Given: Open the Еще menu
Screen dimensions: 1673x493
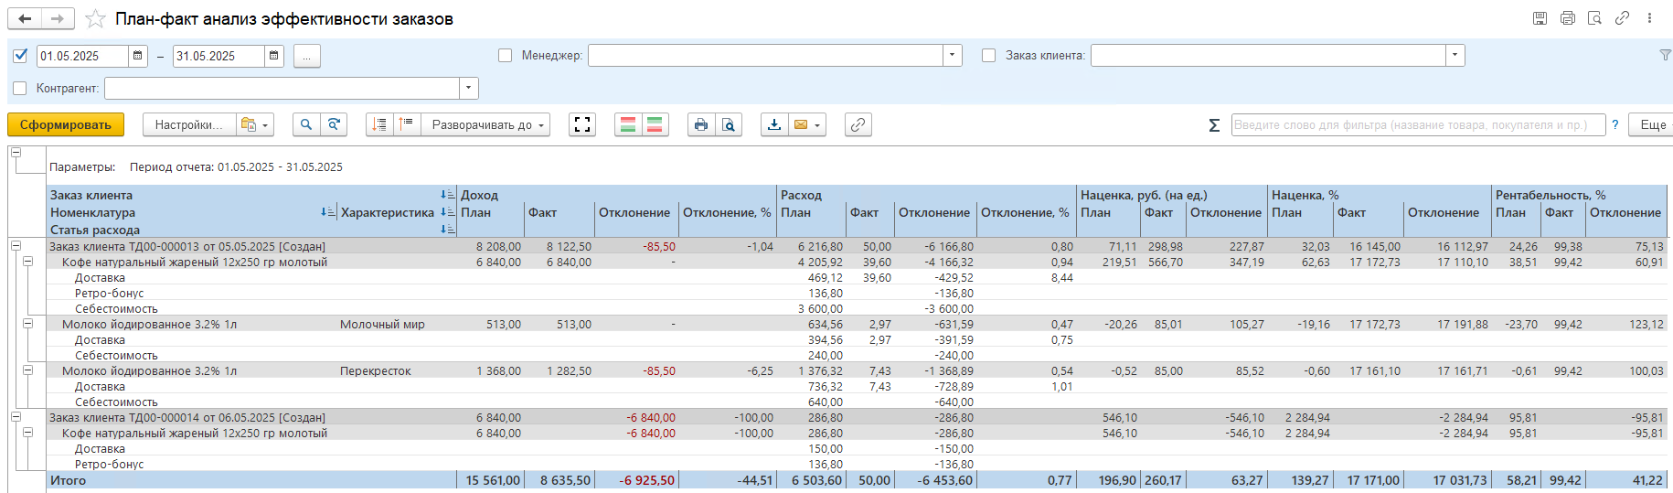Looking at the screenshot, I should [x=1653, y=125].
